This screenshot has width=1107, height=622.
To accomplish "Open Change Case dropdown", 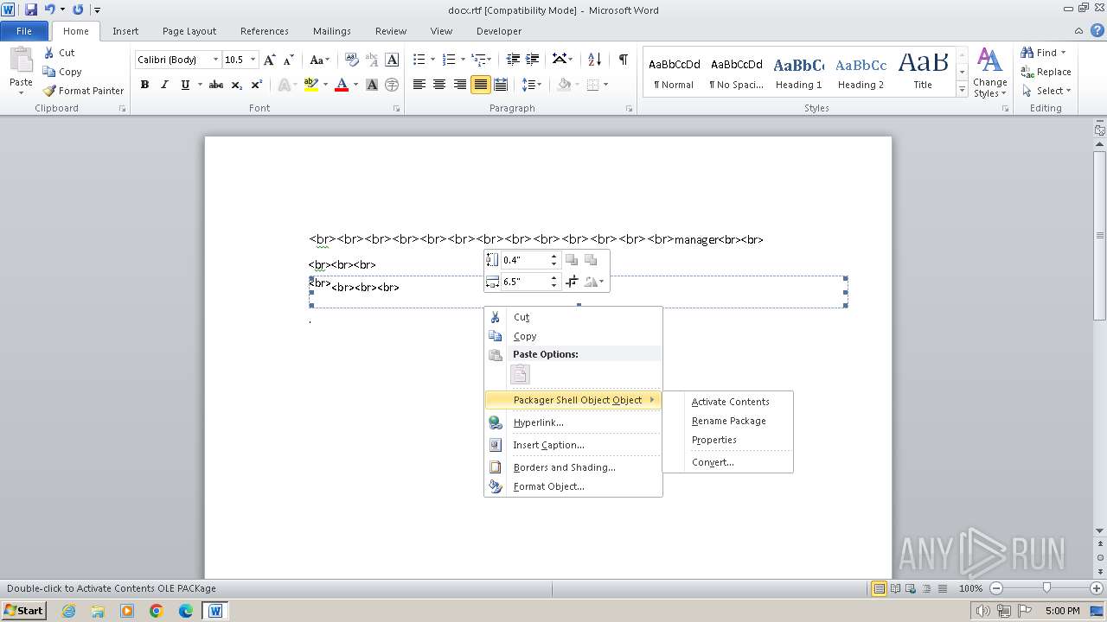I will tap(318, 60).
